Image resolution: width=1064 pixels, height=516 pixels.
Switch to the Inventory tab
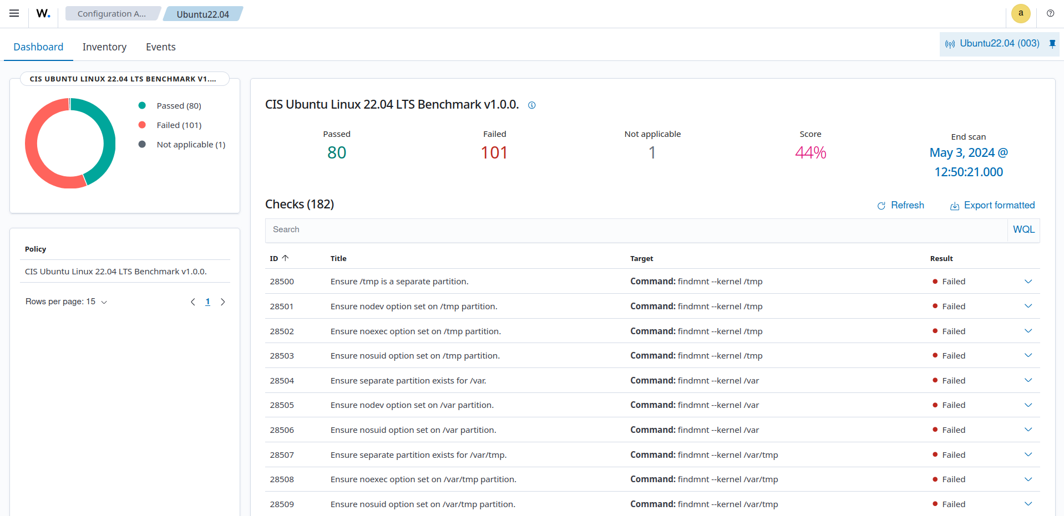pos(104,47)
